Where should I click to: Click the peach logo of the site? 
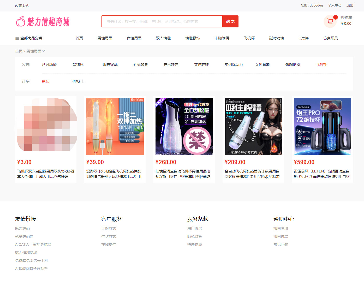20,21
